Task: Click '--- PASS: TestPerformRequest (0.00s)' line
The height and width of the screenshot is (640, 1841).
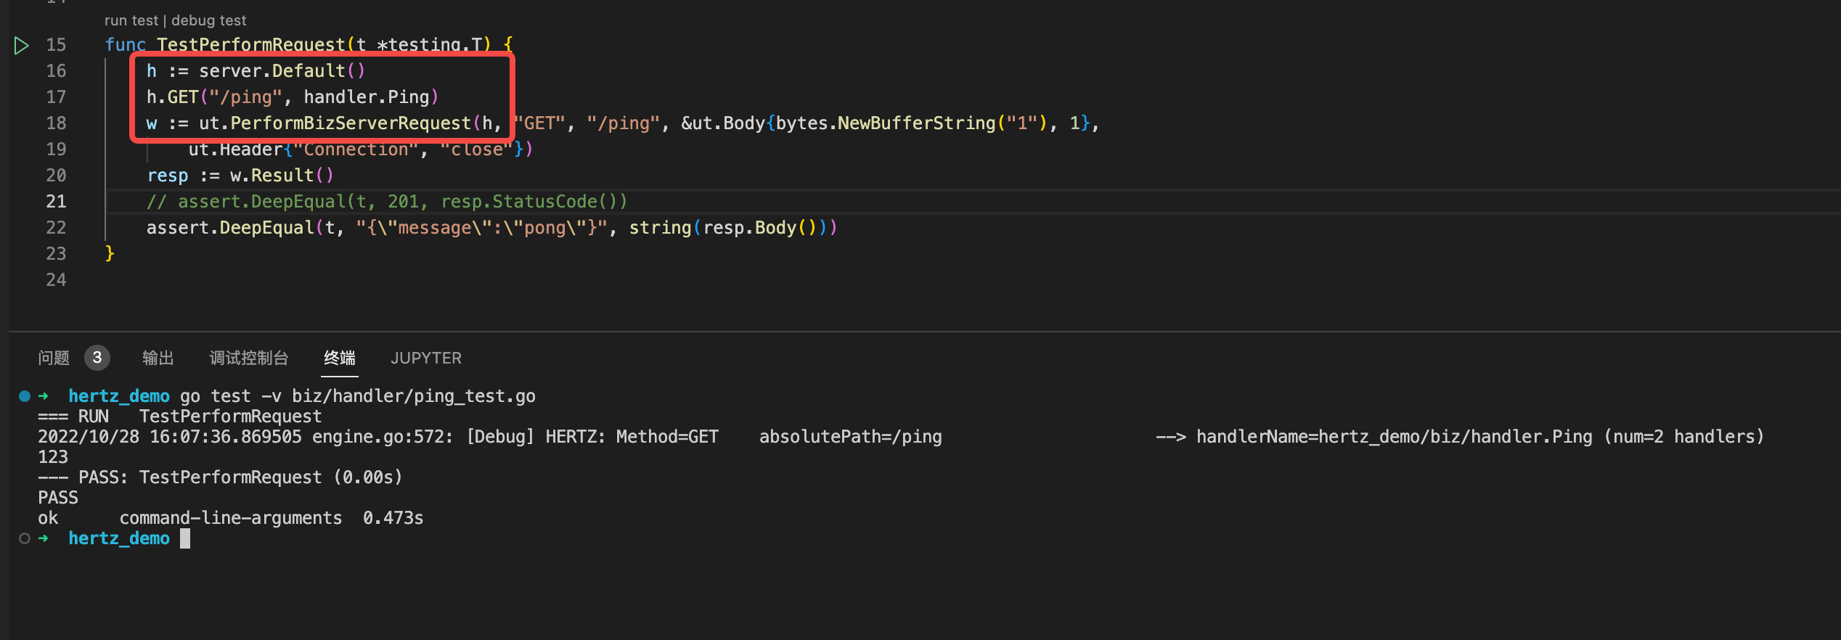Action: pos(220,477)
